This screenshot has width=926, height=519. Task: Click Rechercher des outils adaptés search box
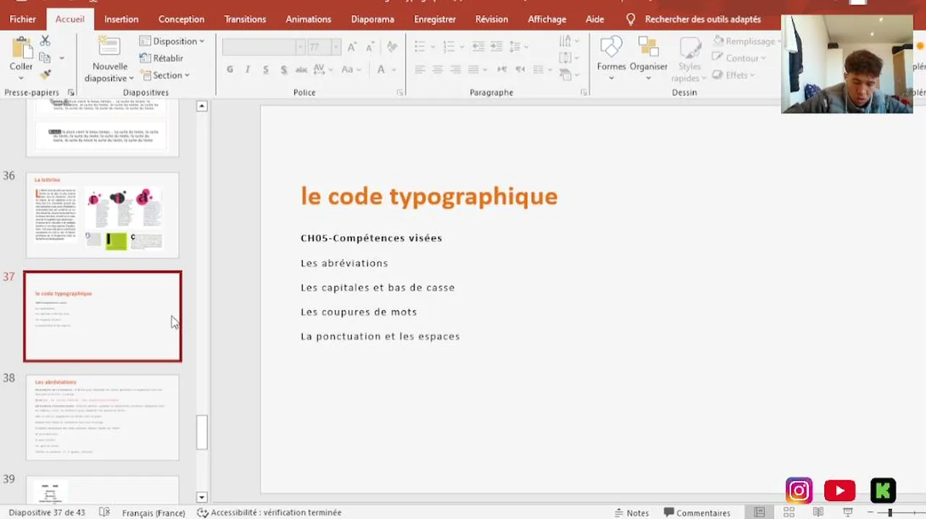tap(694, 19)
